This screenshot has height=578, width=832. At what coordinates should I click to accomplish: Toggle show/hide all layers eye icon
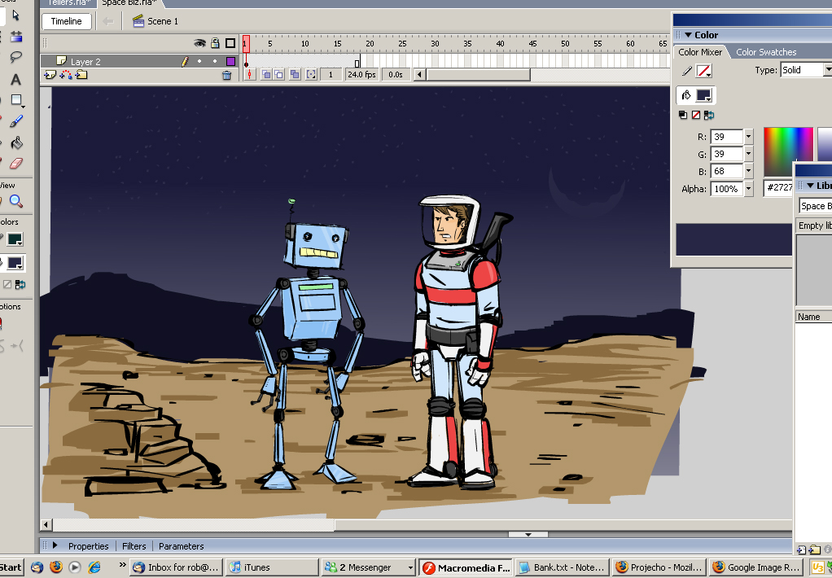pyautogui.click(x=199, y=43)
